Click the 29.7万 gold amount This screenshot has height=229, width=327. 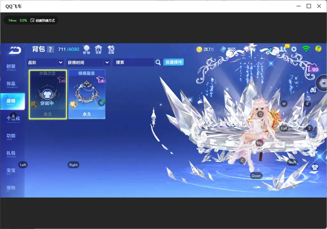click(209, 49)
